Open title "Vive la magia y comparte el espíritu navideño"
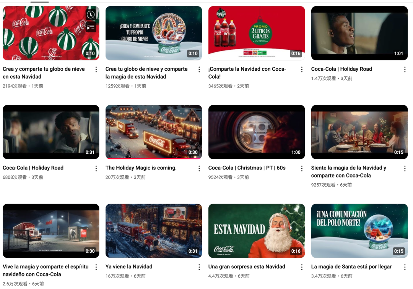This screenshot has width=413, height=289. [x=46, y=271]
